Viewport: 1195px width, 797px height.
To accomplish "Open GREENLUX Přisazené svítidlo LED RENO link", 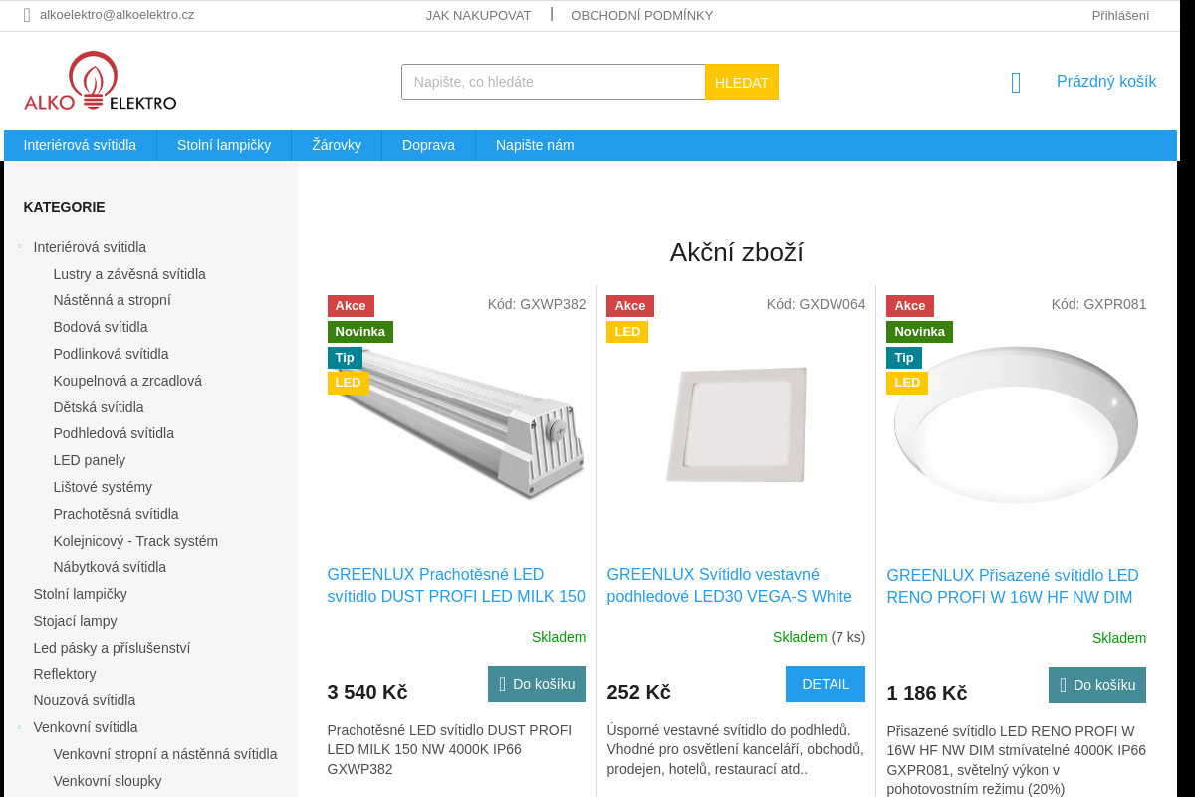I will pos(1013,586).
